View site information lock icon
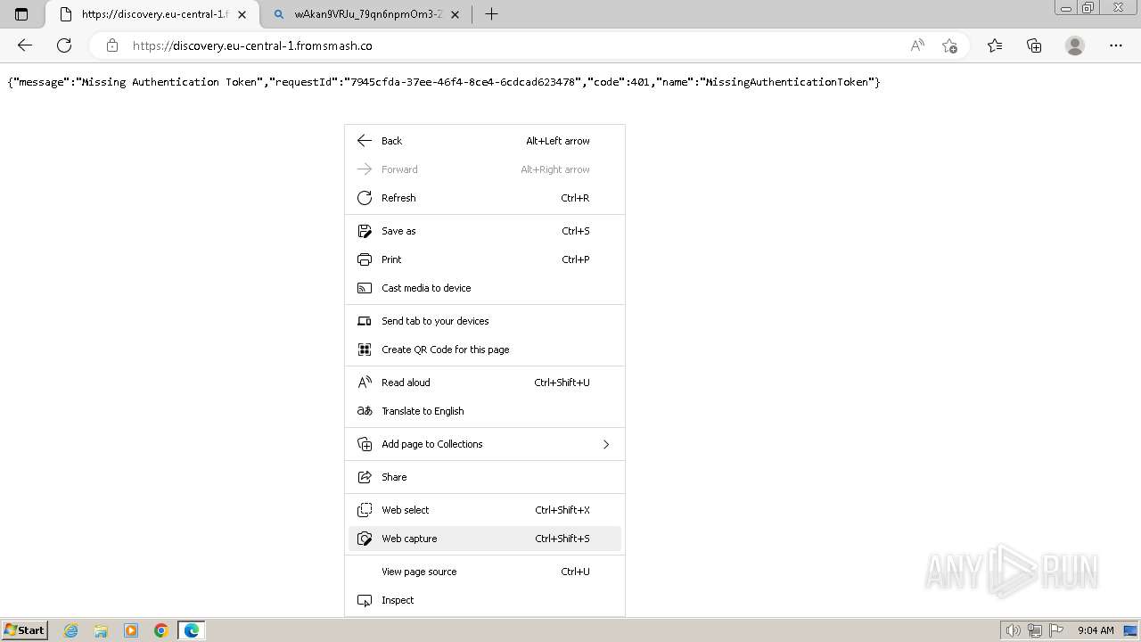 tap(112, 45)
